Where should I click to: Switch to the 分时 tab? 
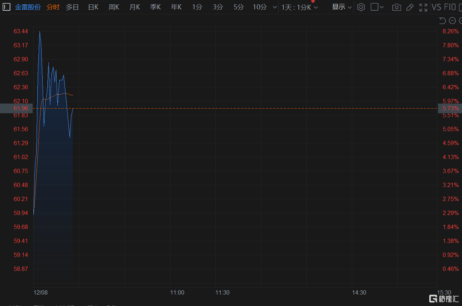[53, 7]
